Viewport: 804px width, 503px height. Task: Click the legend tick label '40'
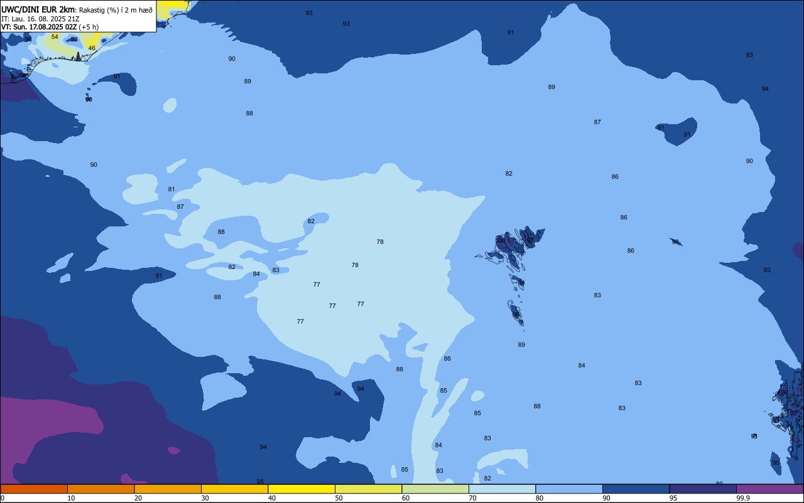pyautogui.click(x=272, y=498)
